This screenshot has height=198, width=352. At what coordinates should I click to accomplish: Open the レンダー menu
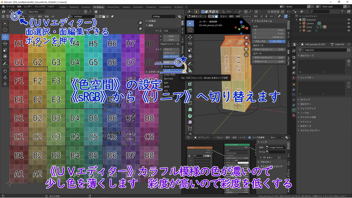[28, 7]
